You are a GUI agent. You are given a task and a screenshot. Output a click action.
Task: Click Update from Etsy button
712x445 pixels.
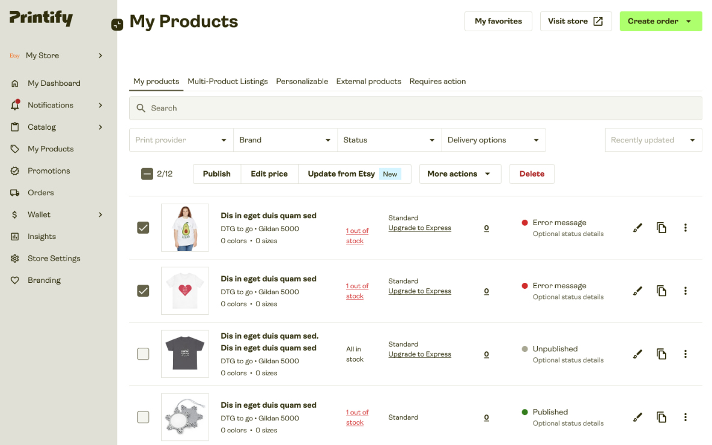(x=354, y=174)
